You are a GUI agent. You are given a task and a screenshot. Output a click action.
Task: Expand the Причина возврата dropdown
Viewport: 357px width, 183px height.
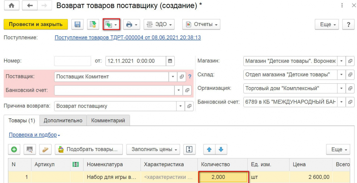181,106
